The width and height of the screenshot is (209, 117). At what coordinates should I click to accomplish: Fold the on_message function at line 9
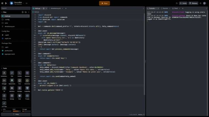(x=37, y=33)
